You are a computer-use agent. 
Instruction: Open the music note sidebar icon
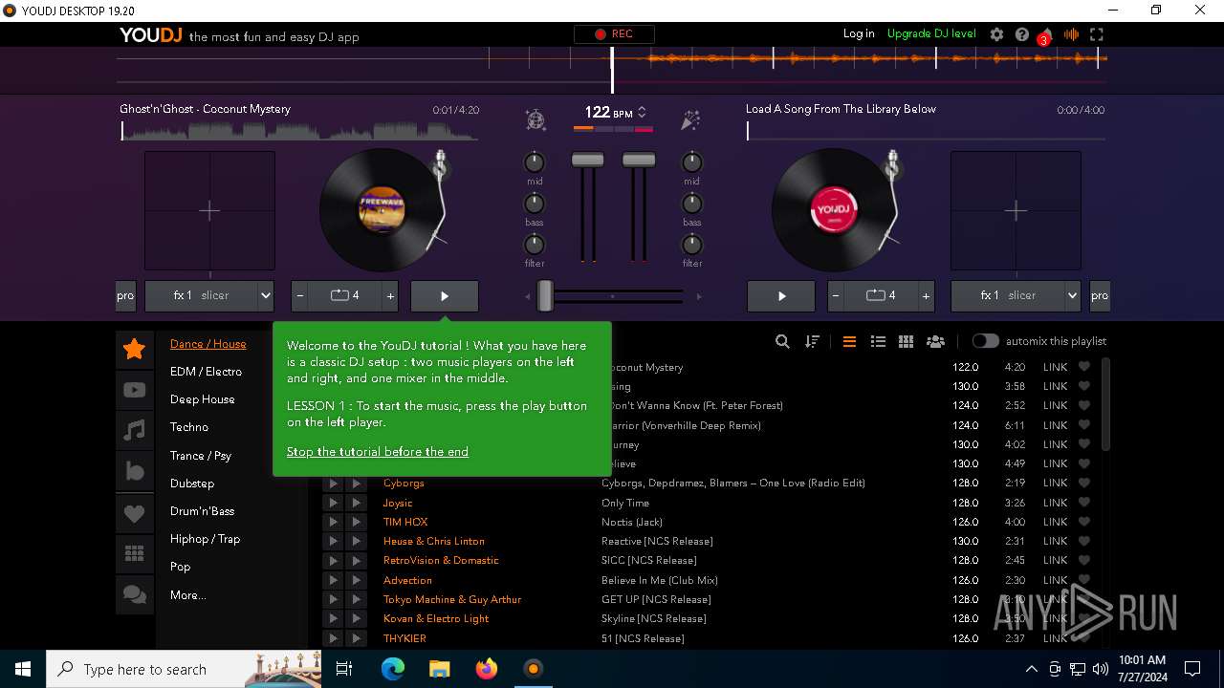135,431
